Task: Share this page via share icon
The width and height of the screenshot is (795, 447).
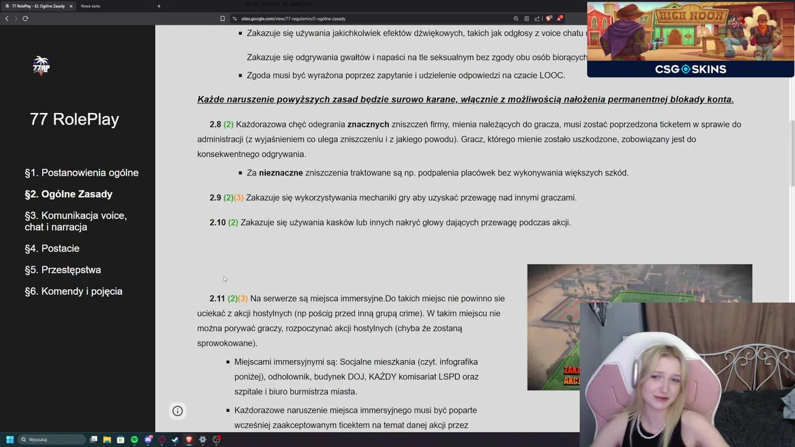Action: 537,19
